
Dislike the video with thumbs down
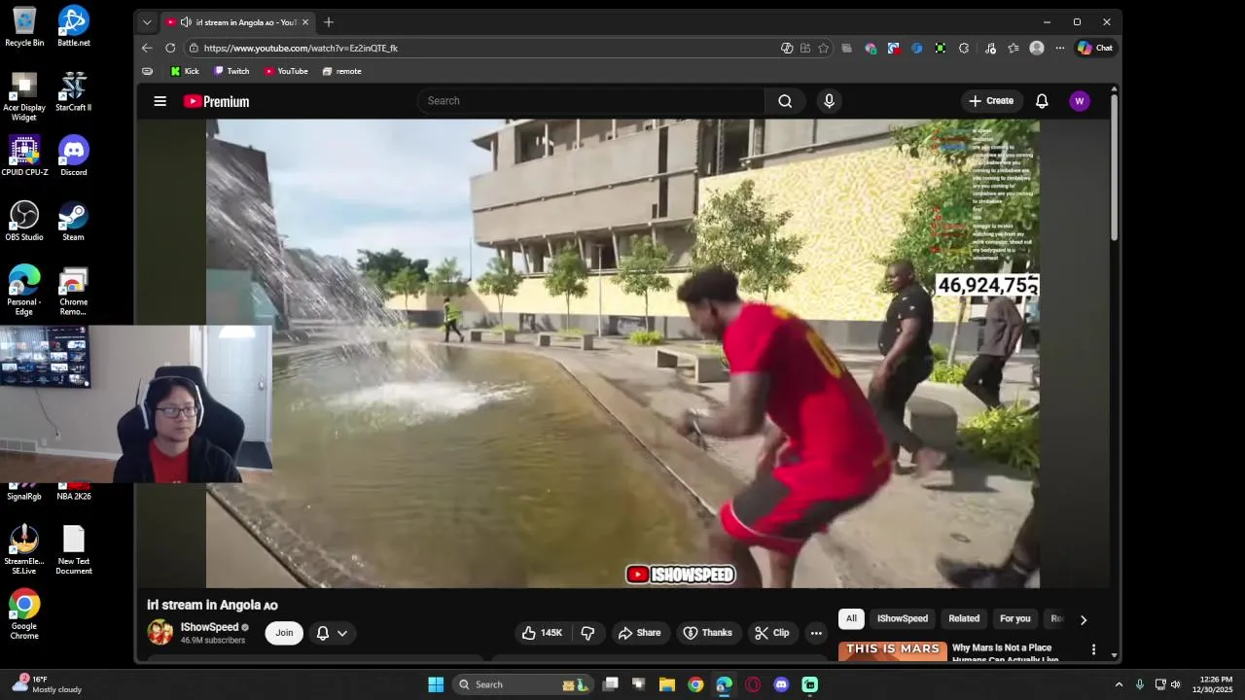587,633
